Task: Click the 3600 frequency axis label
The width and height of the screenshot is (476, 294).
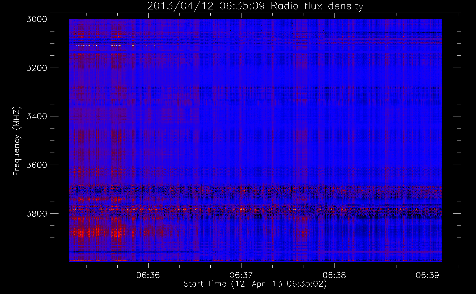Action: pyautogui.click(x=36, y=165)
